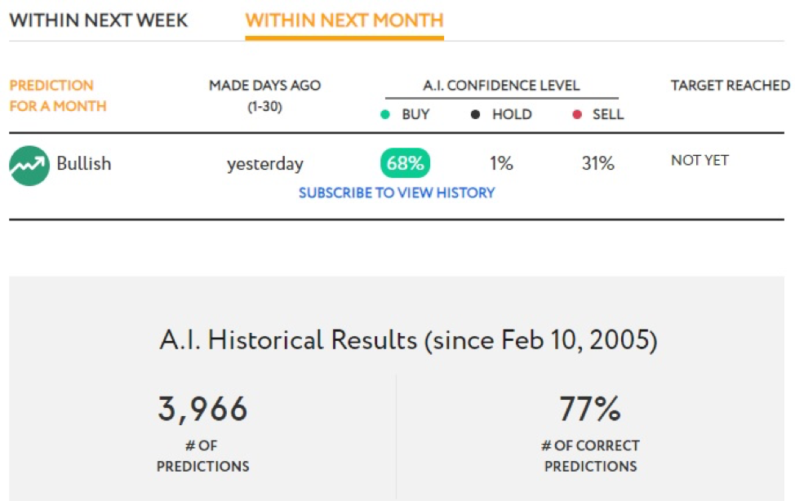Select the Within Next Month tab
Image resolution: width=795 pixels, height=501 pixels.
(344, 20)
